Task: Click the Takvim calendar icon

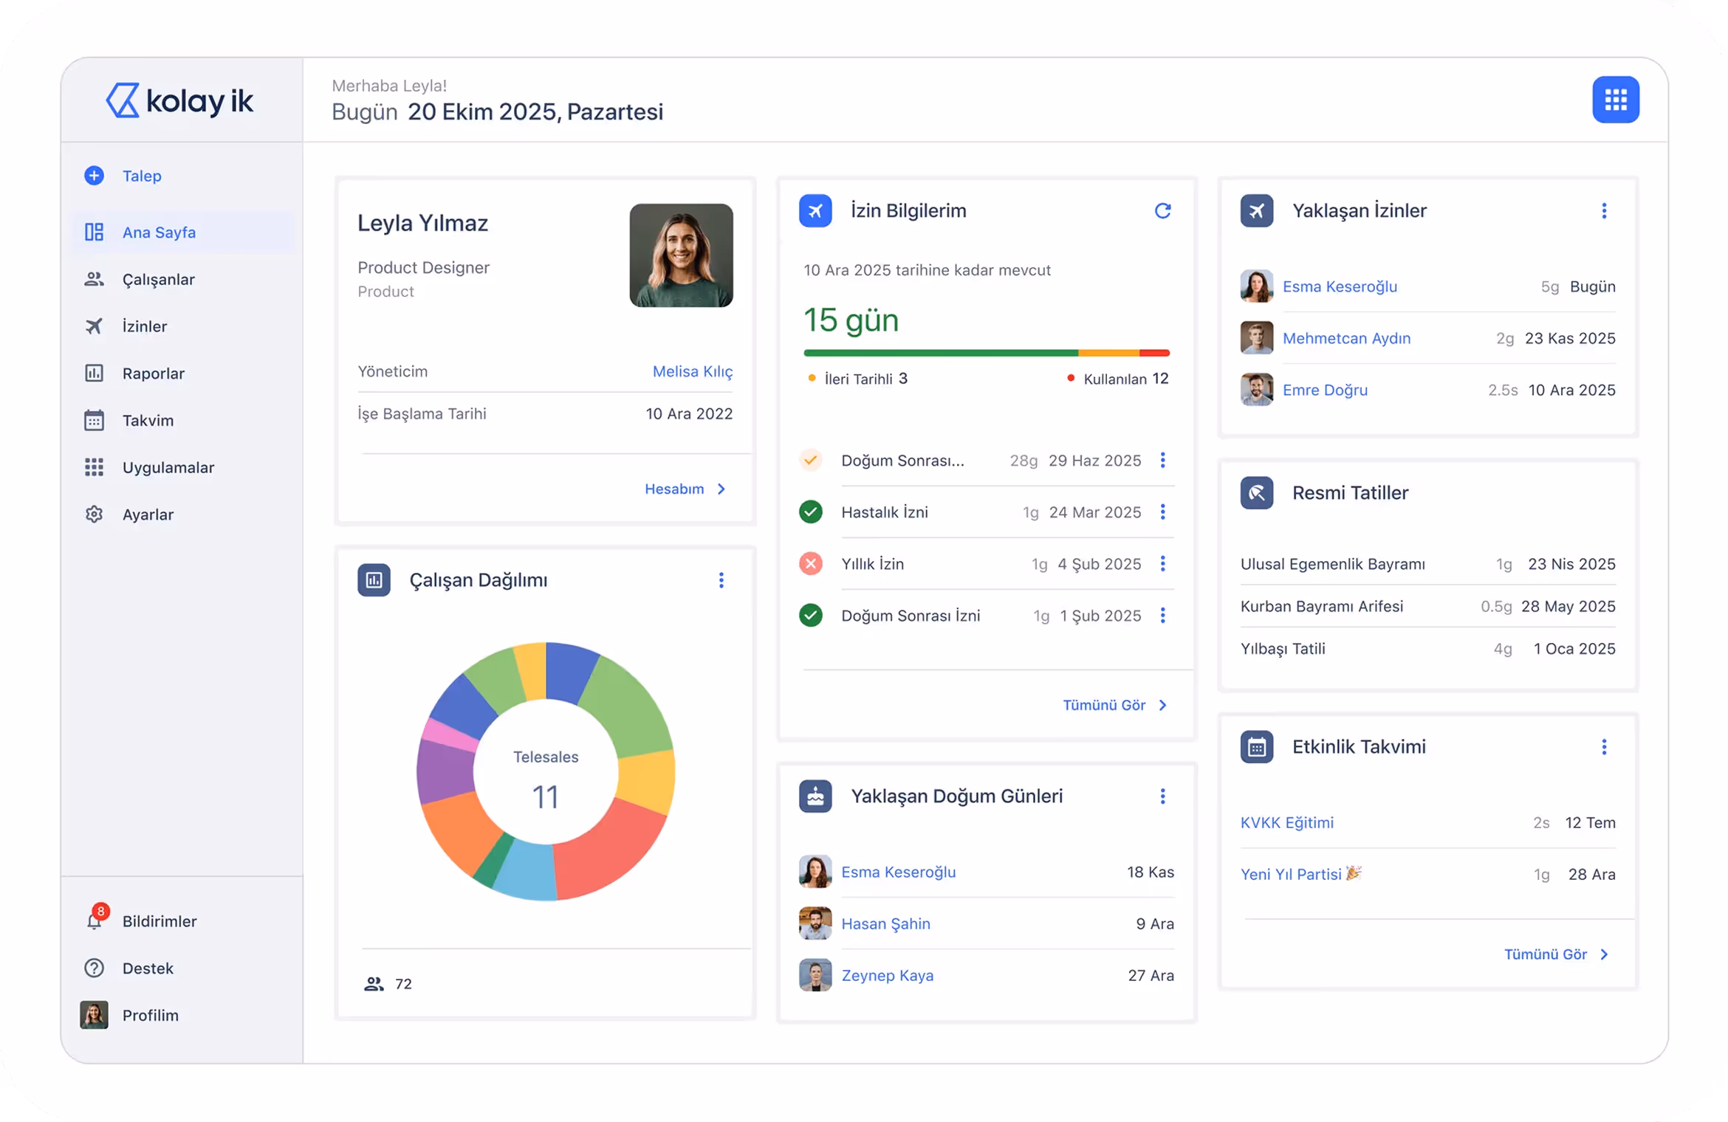Action: coord(94,420)
